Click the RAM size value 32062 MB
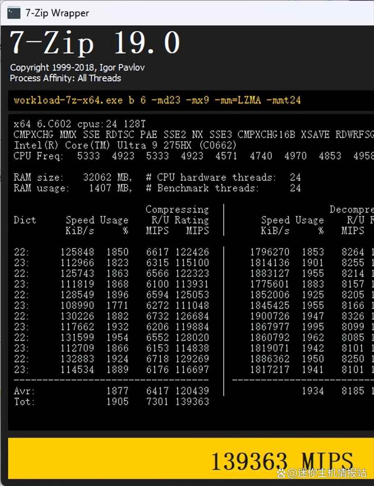This screenshot has height=486, width=374. point(108,177)
